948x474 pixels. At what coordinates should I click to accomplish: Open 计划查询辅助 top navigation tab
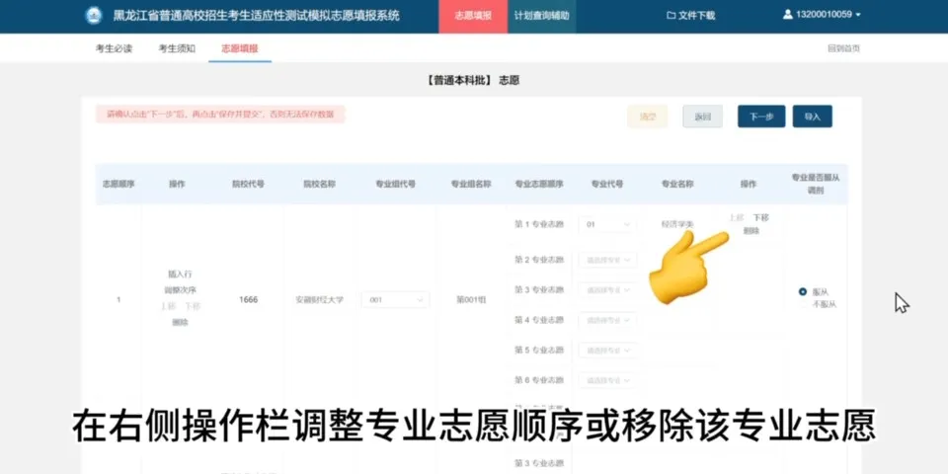[541, 16]
